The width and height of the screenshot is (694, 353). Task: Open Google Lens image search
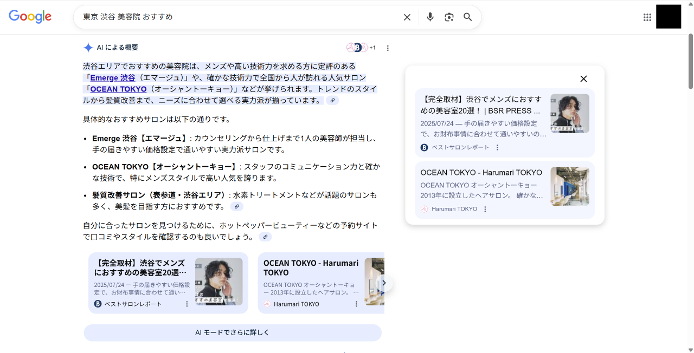(449, 17)
